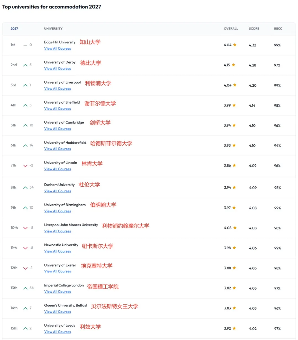Open View All Courses for University of Cambridge

click(x=57, y=129)
